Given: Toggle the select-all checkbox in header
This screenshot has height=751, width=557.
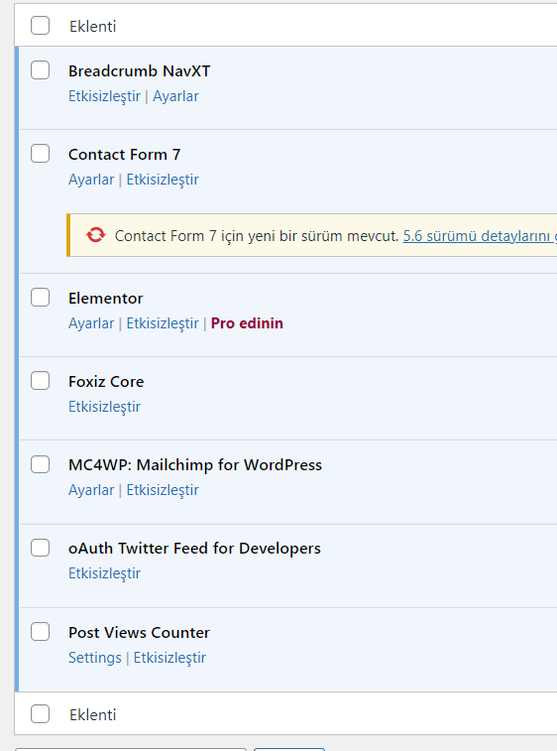Looking at the screenshot, I should click(41, 26).
